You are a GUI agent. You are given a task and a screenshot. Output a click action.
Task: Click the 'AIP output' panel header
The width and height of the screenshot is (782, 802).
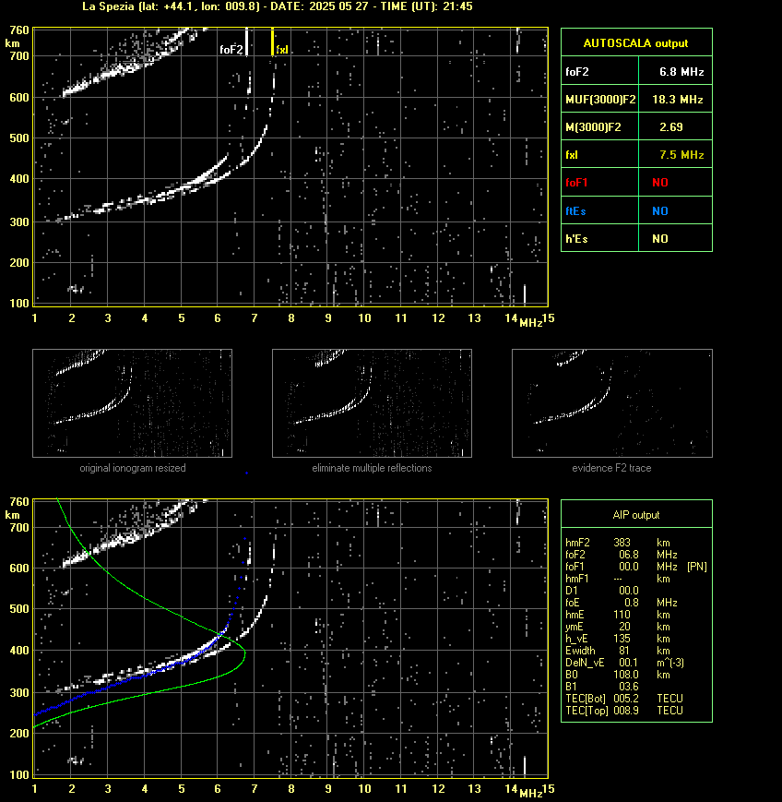click(635, 515)
